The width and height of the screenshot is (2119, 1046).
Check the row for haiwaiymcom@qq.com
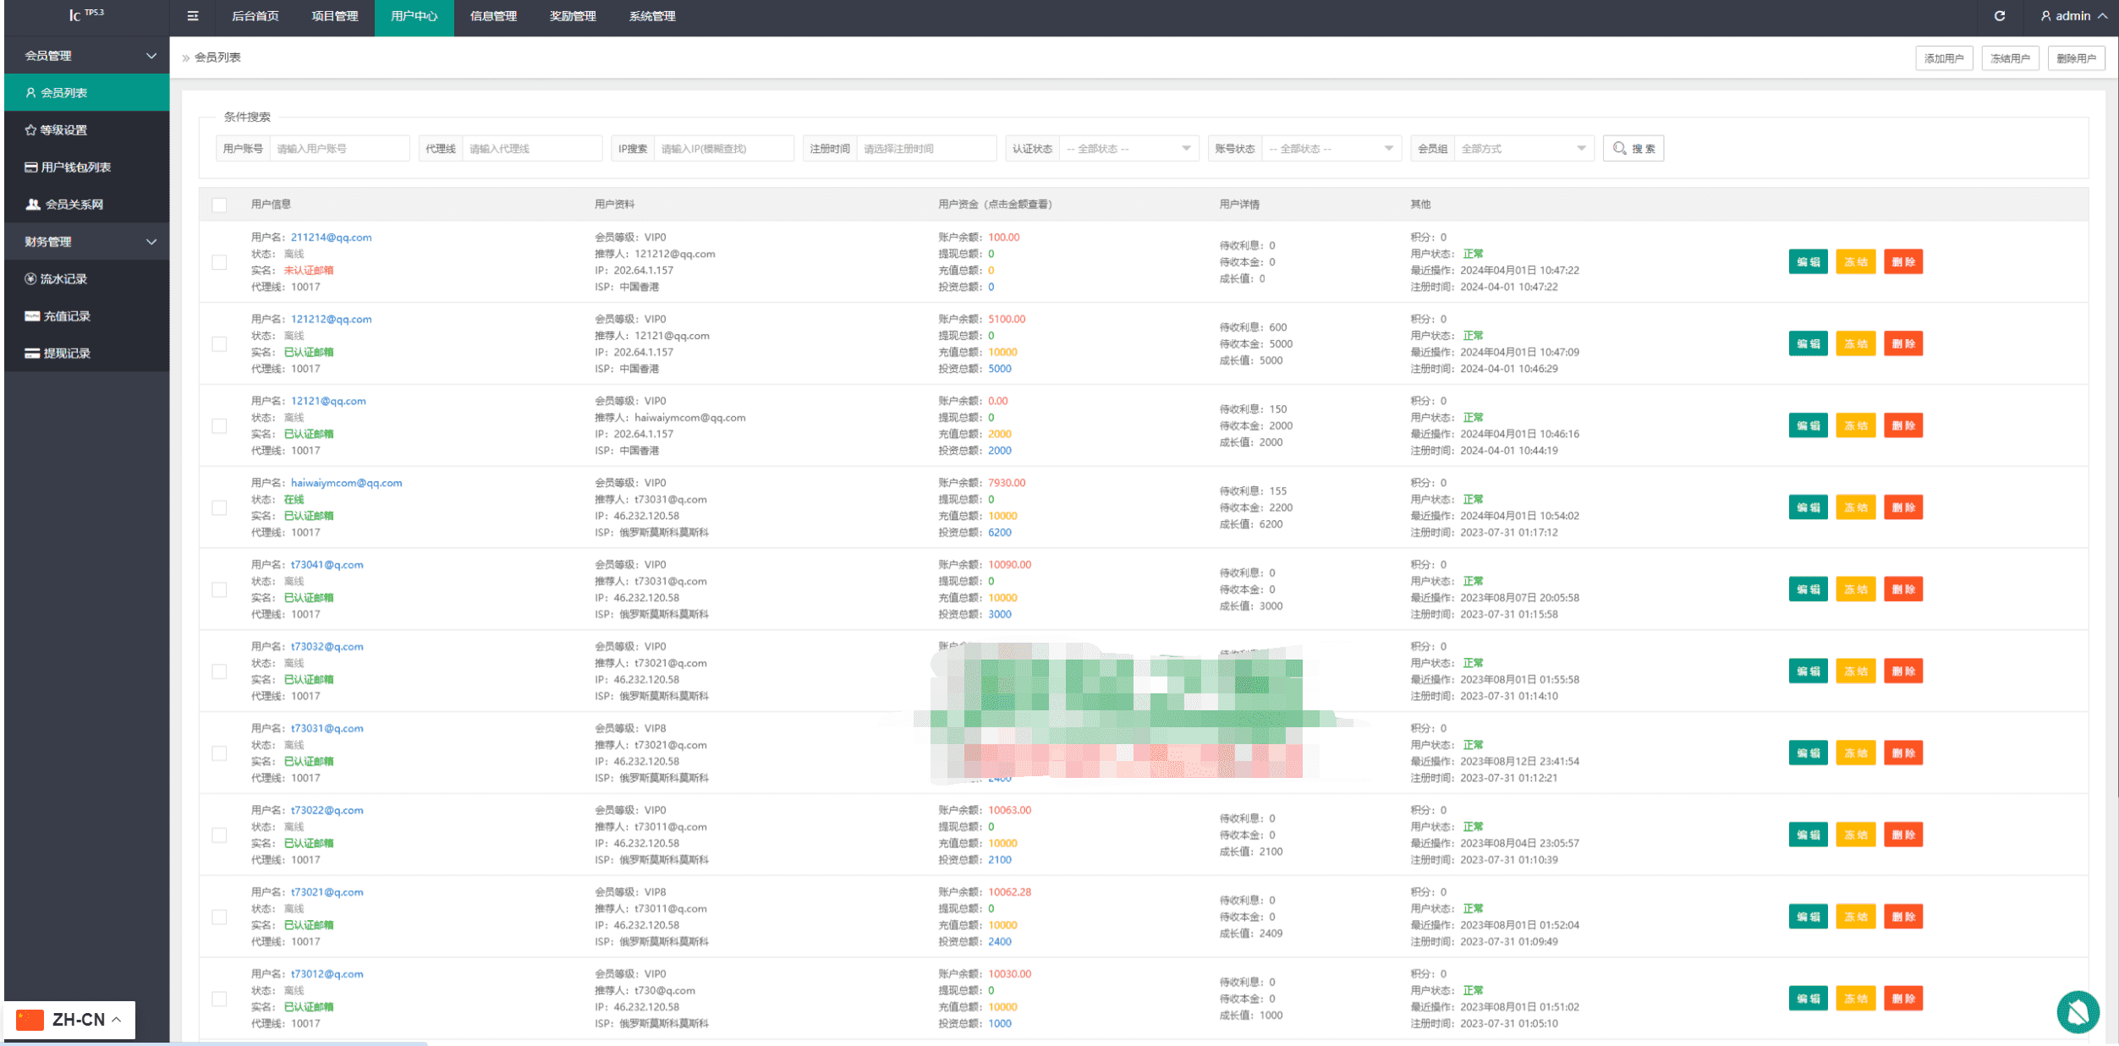tap(219, 507)
